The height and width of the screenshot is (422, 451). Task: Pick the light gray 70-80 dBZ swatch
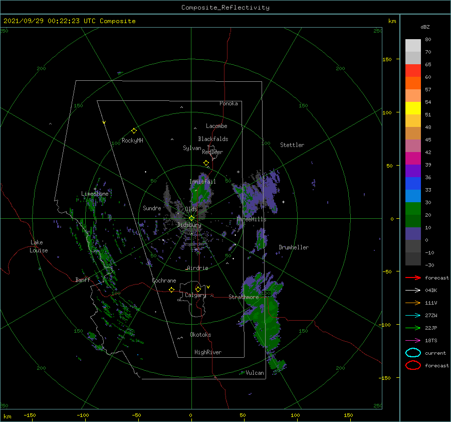pyautogui.click(x=413, y=46)
